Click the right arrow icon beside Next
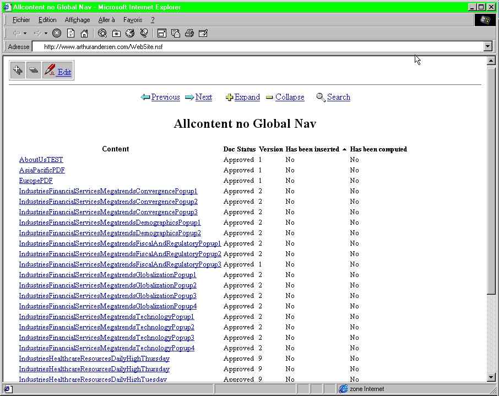 (189, 97)
